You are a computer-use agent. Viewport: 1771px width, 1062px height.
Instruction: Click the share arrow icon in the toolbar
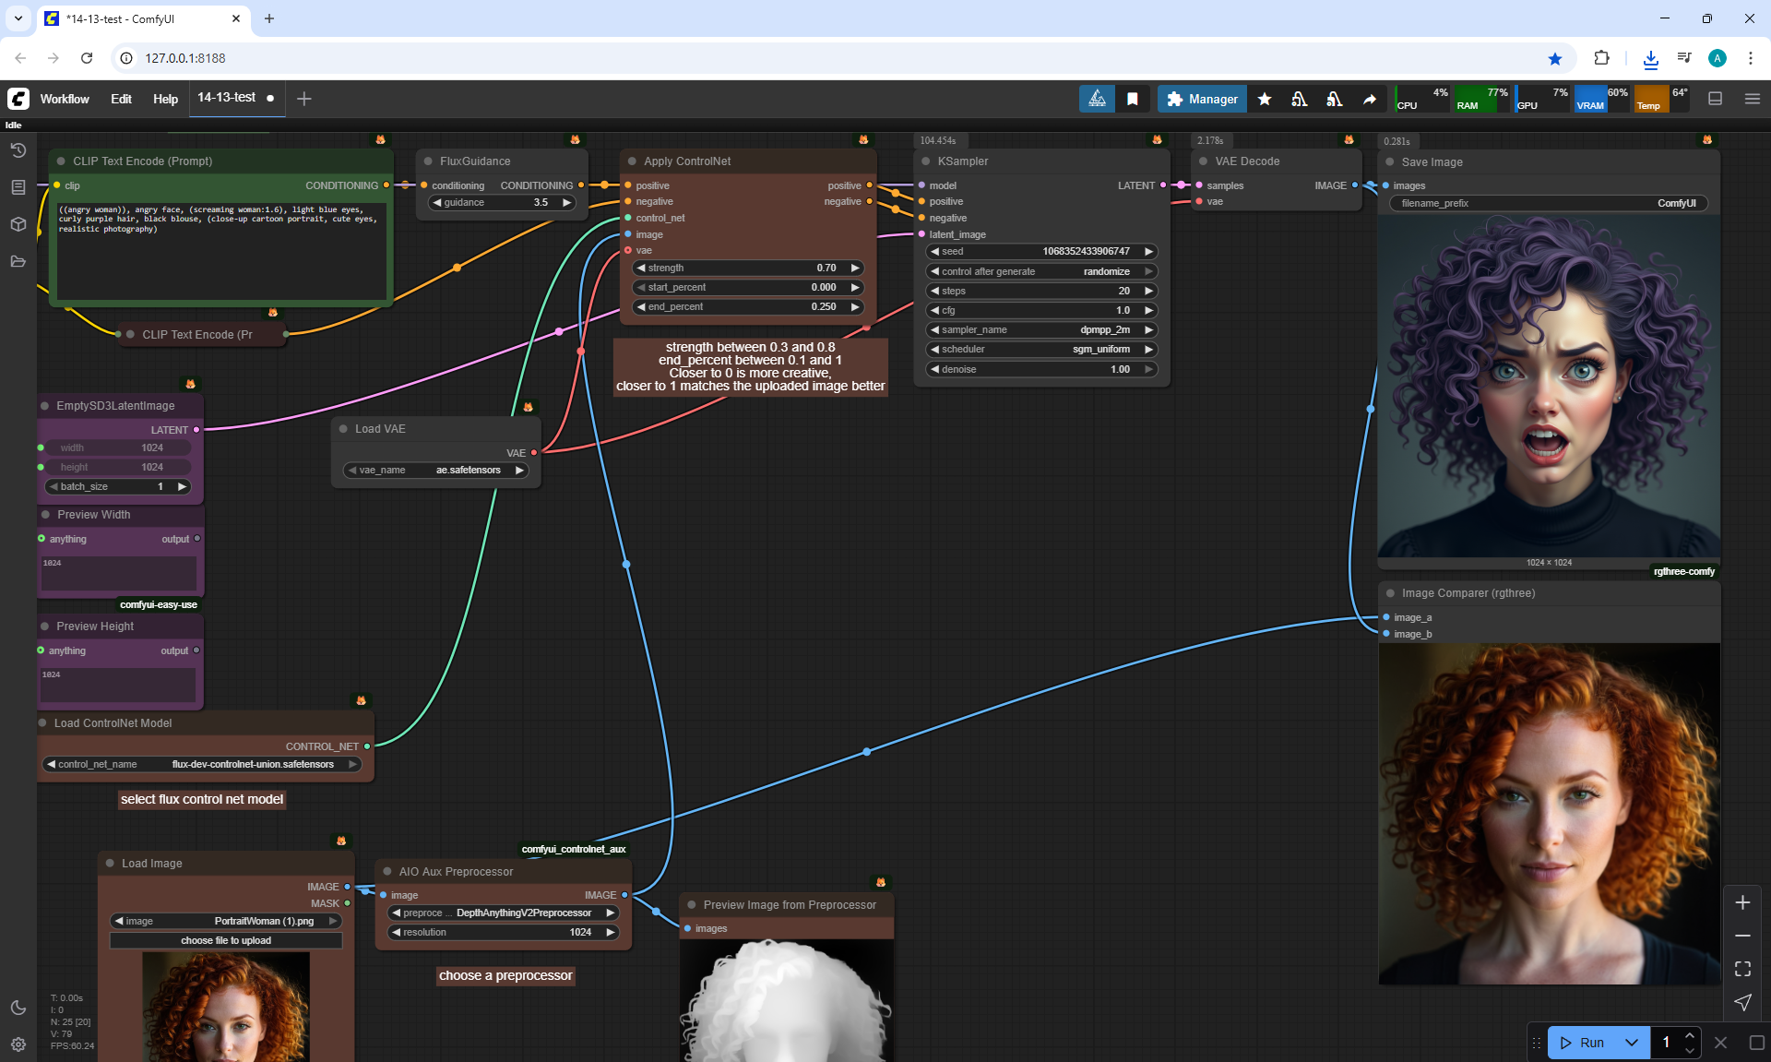click(x=1370, y=99)
